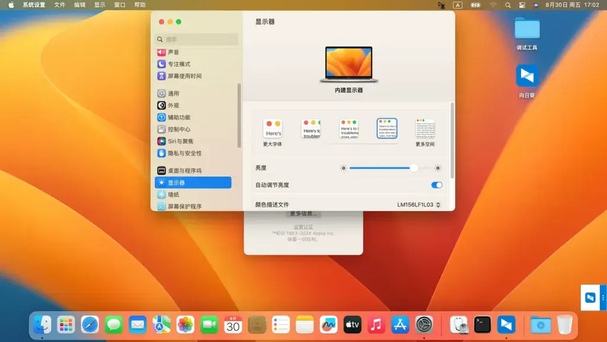Open the 文件 menu
This screenshot has width=607, height=342.
point(60,5)
